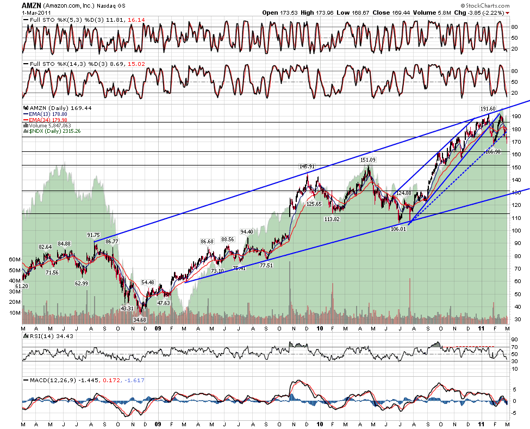Click the RSI(14) 34.43 label
The height and width of the screenshot is (429, 530).
(x=52, y=336)
